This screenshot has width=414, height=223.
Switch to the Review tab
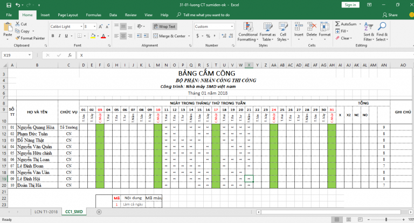[130, 15]
